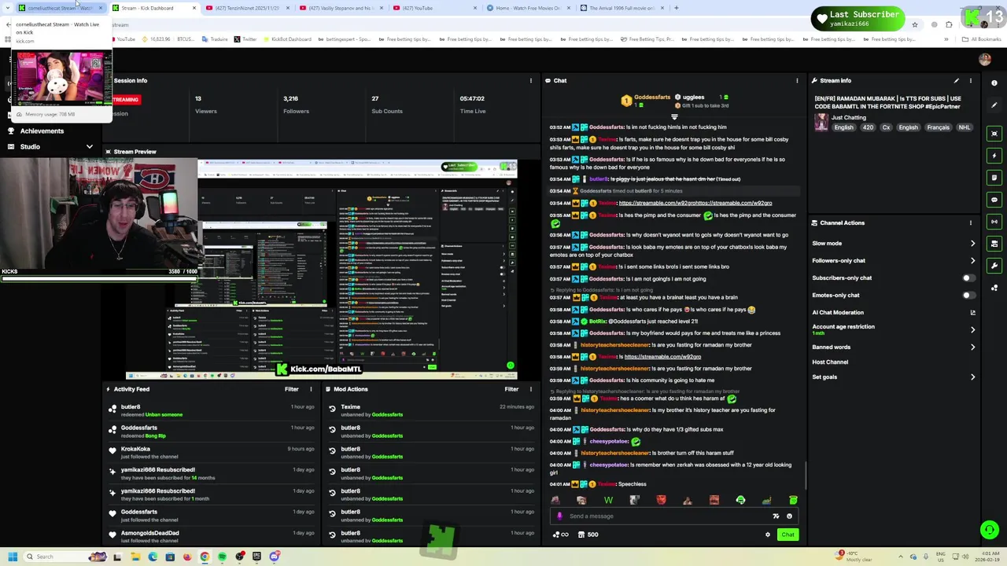Toggle the broadcast signal panel icon in sidebar

point(994,222)
